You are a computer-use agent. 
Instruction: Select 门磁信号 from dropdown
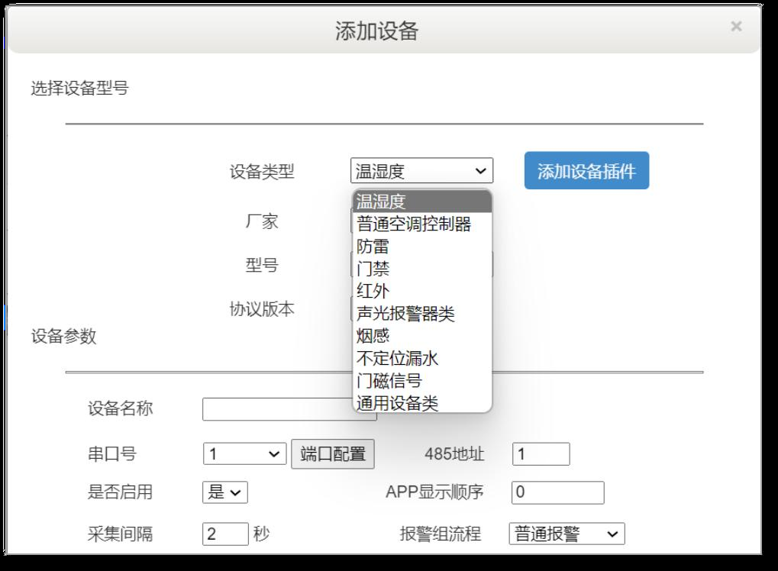(421, 380)
